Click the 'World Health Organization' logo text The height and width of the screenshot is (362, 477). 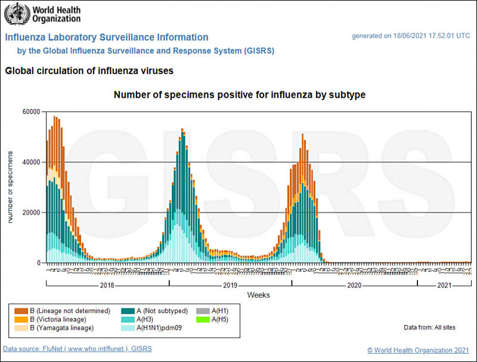tap(57, 14)
